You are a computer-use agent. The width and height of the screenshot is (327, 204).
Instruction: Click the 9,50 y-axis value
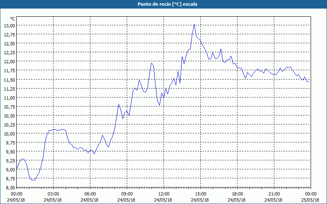[x=10, y=151]
